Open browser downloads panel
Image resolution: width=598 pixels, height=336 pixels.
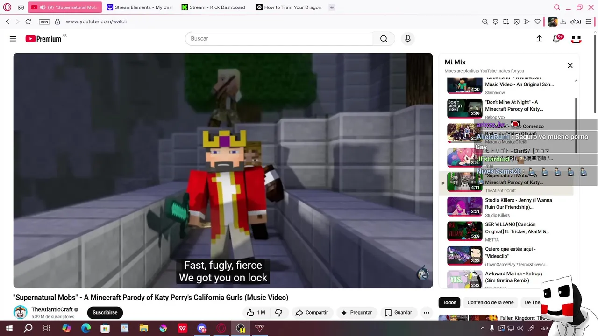563,21
